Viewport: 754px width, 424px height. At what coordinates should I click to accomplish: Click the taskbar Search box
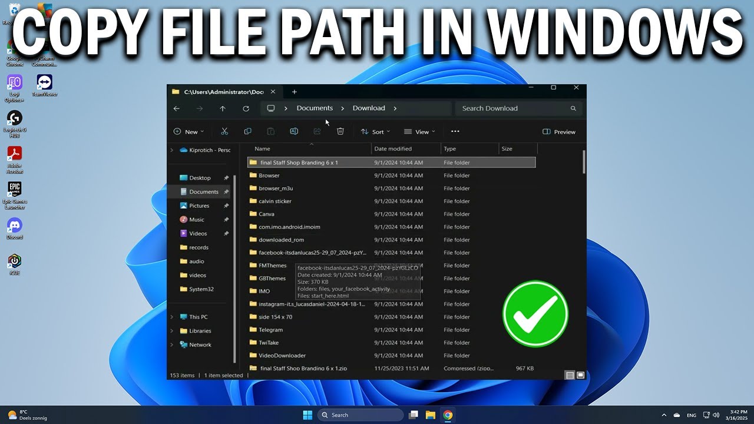click(x=361, y=415)
